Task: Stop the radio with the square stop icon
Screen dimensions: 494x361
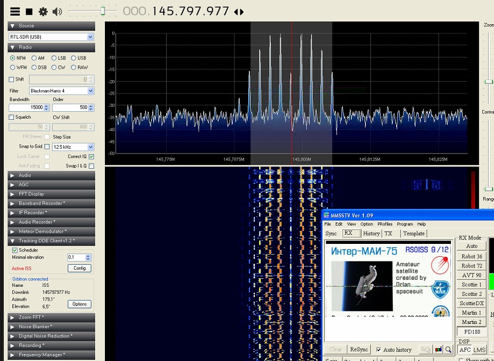Action: tap(30, 12)
